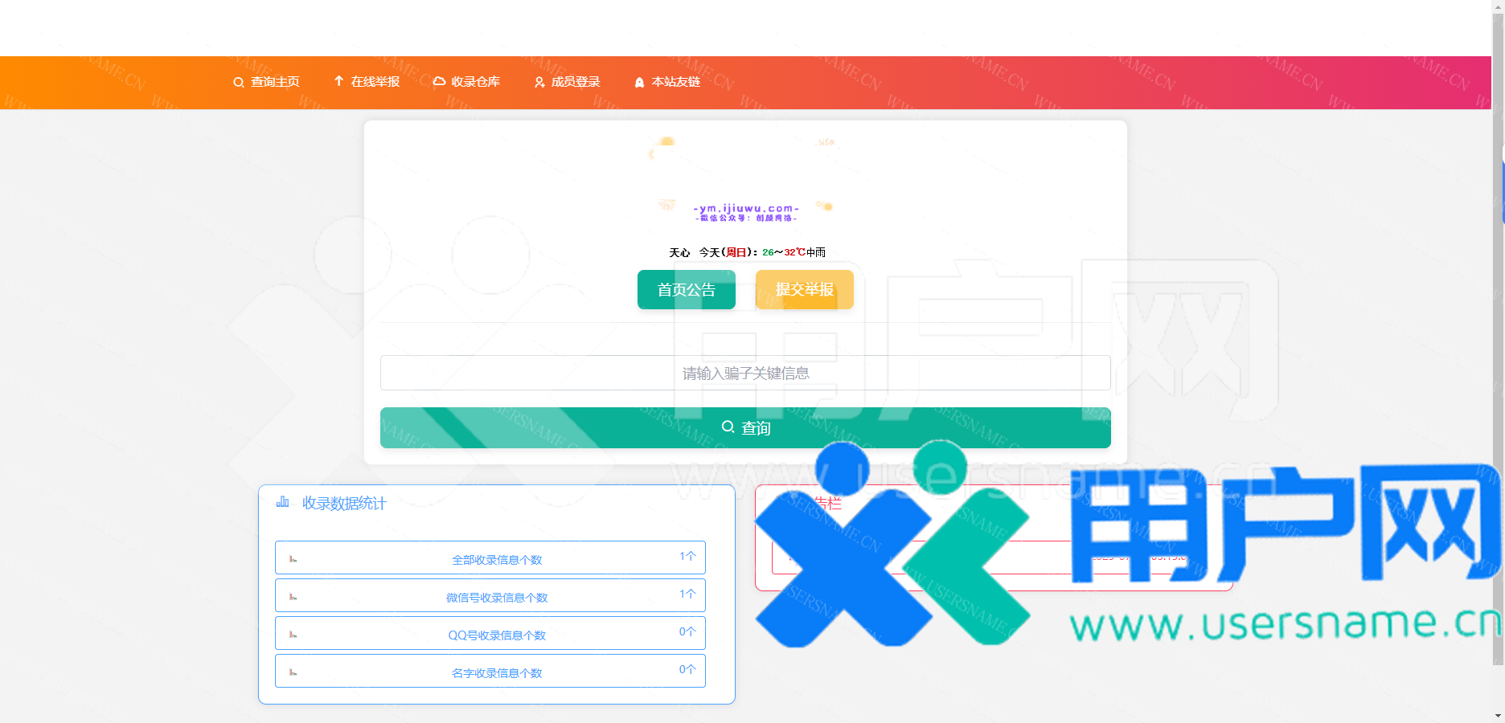Click the ym.ijiuwu.com logo image
This screenshot has height=723, width=1505.
(x=745, y=212)
